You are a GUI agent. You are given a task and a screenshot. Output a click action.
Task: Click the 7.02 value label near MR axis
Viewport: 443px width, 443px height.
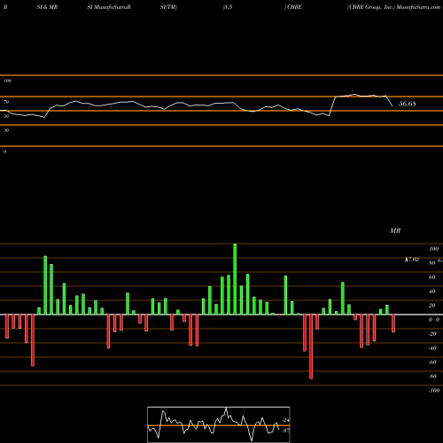point(412,260)
